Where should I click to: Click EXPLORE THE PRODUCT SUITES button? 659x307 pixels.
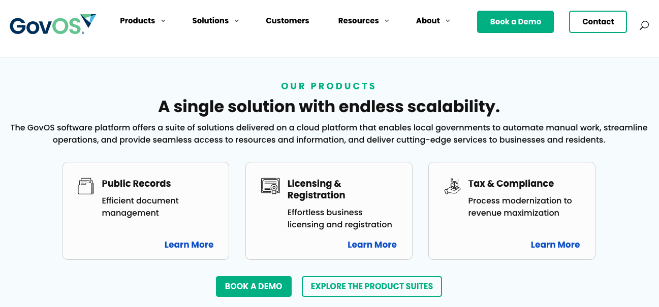coord(371,286)
